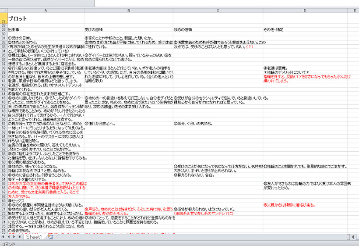Select cell ①家のことや学校のこと。 in column B
This screenshot has height=246, width=359.
129,38
